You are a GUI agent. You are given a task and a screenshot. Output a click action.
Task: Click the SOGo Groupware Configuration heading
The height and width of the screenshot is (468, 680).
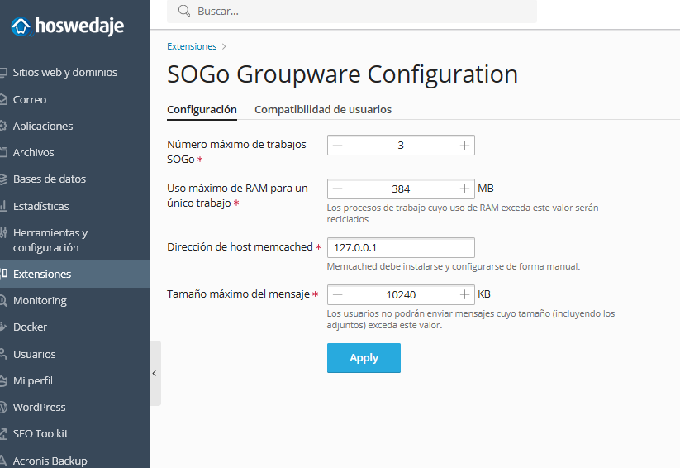click(343, 74)
